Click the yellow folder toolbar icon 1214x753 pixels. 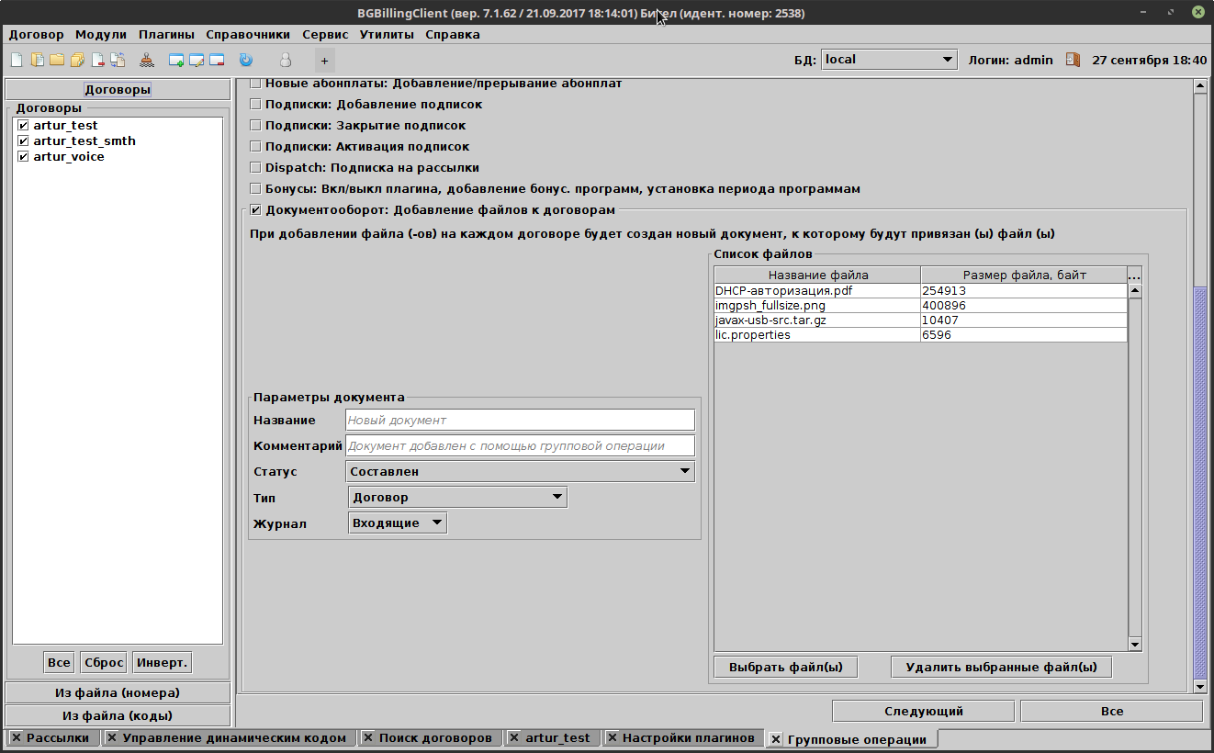coord(57,61)
